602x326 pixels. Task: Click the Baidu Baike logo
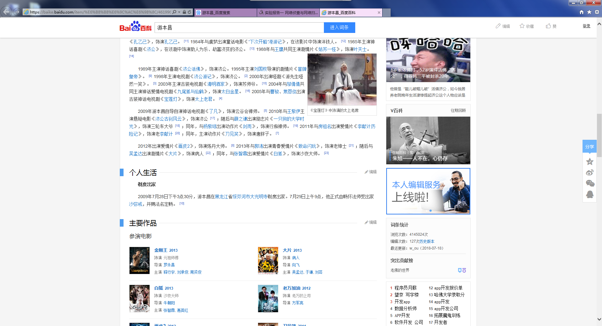(x=135, y=27)
